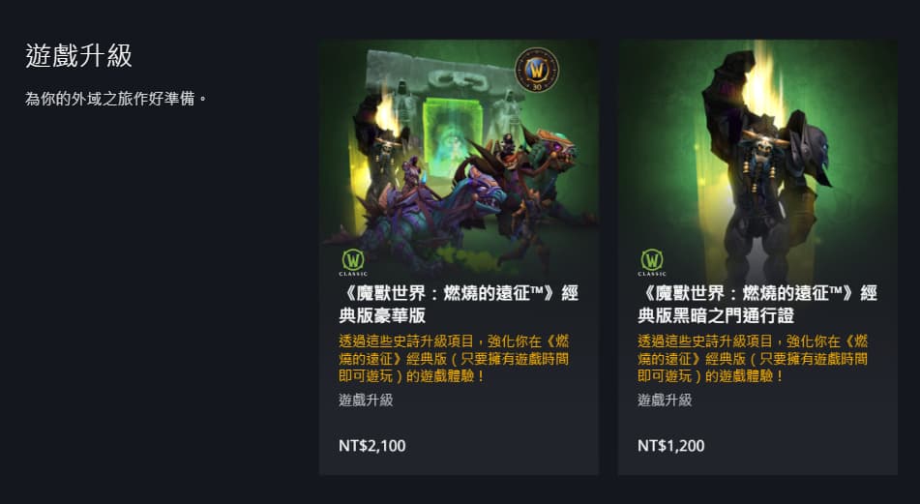Click WoW Classic logo on Dark Portal Pass card

[x=652, y=262]
